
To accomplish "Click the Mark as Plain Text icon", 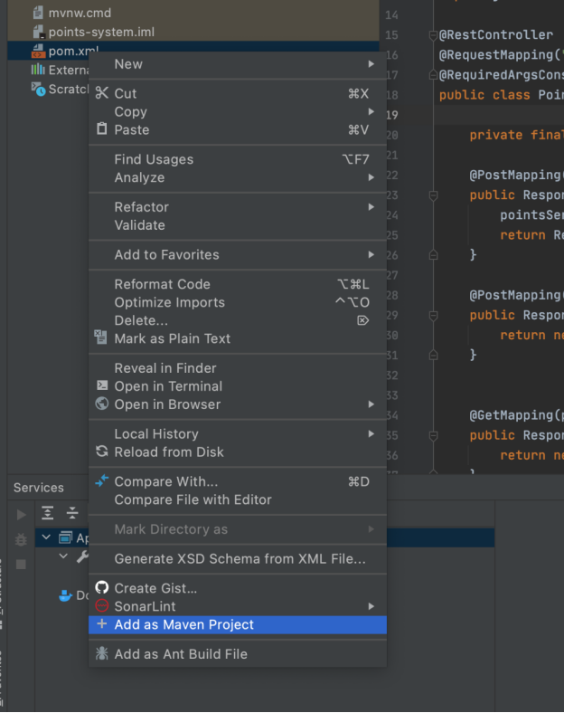I will [x=101, y=337].
